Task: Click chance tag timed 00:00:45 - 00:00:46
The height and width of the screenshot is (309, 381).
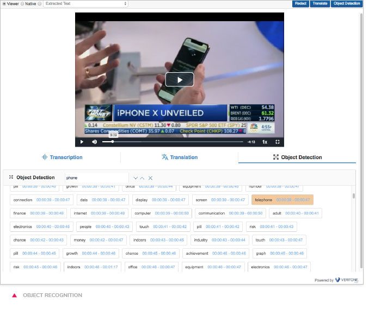Action: 151,253
